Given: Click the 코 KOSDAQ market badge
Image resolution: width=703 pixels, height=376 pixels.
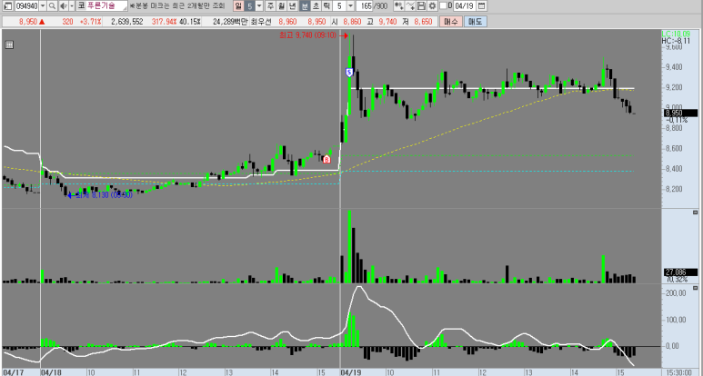Looking at the screenshot, I should 81,5.
